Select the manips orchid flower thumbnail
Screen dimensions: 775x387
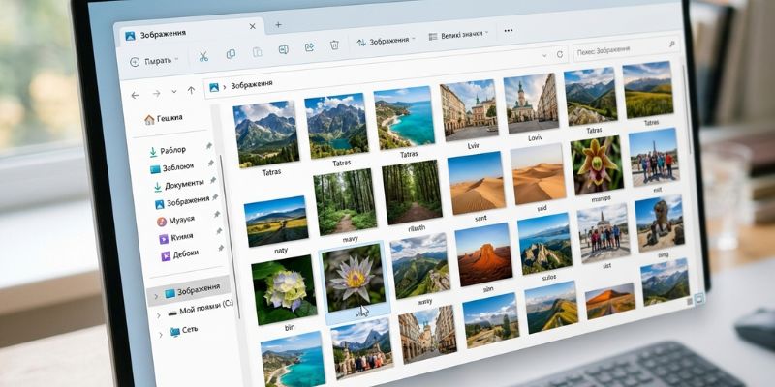[598, 165]
